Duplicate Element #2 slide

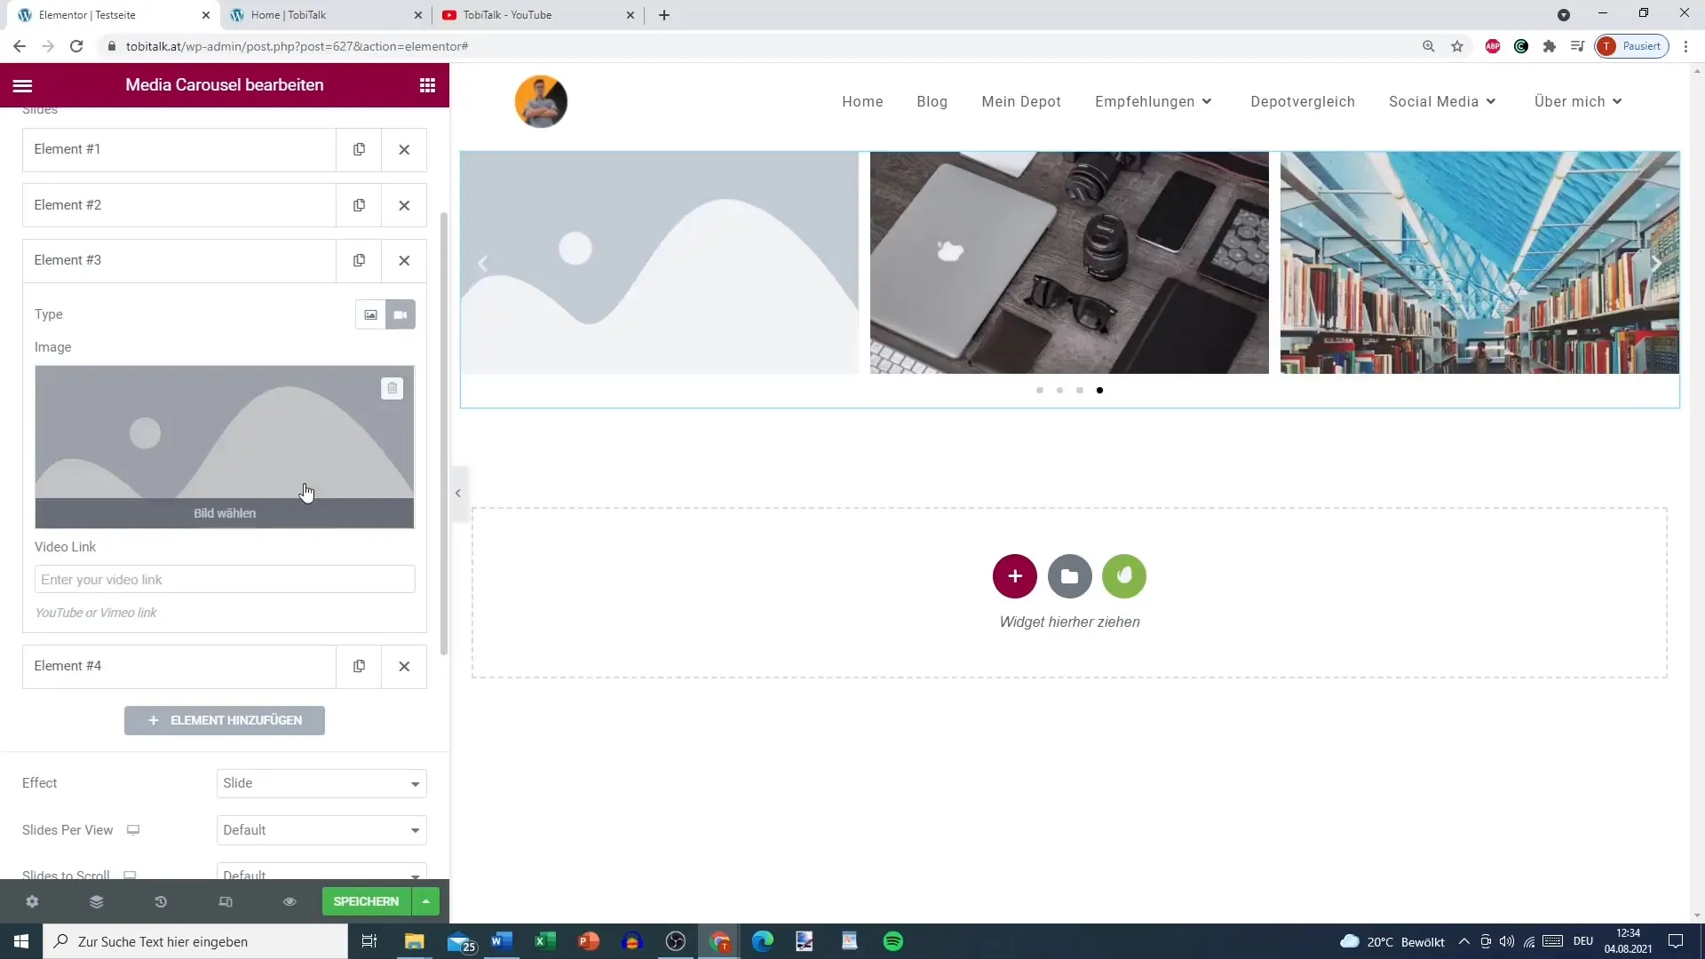coord(359,205)
